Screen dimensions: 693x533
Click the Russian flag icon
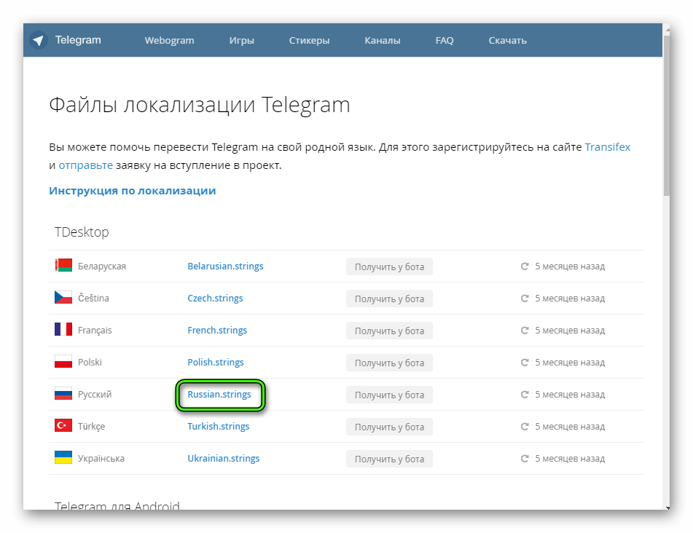(x=63, y=393)
